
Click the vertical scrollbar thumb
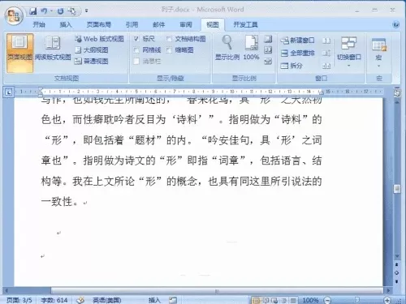[397, 188]
